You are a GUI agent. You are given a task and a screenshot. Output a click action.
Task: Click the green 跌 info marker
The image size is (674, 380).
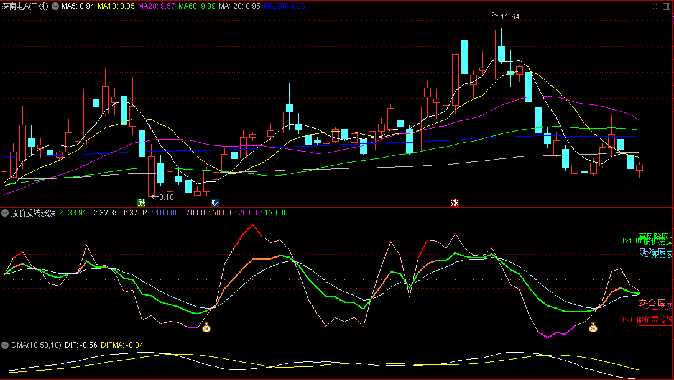click(x=141, y=202)
